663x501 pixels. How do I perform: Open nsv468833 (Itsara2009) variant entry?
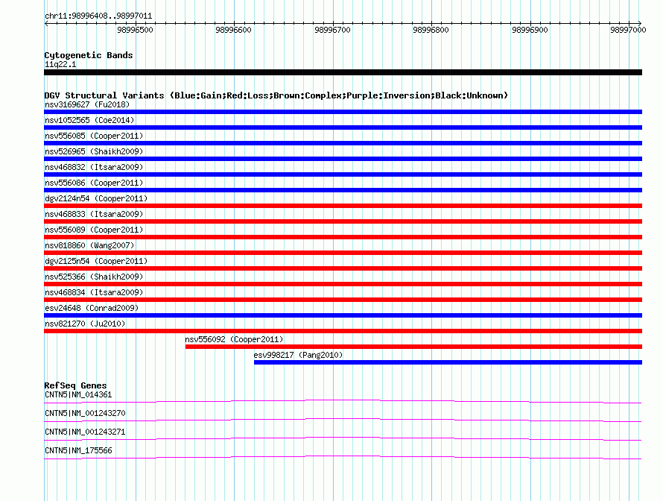point(94,214)
